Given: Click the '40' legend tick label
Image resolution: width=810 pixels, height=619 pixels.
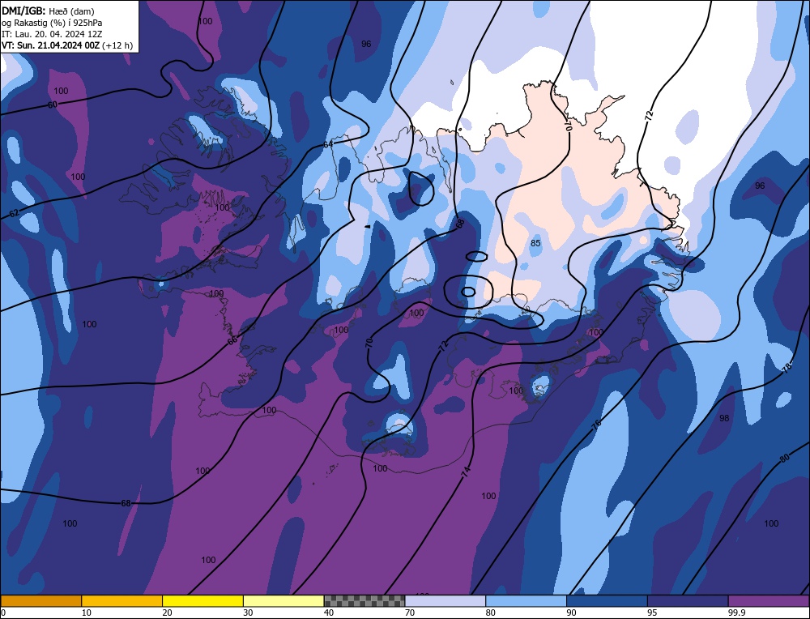Looking at the screenshot, I should (x=329, y=613).
